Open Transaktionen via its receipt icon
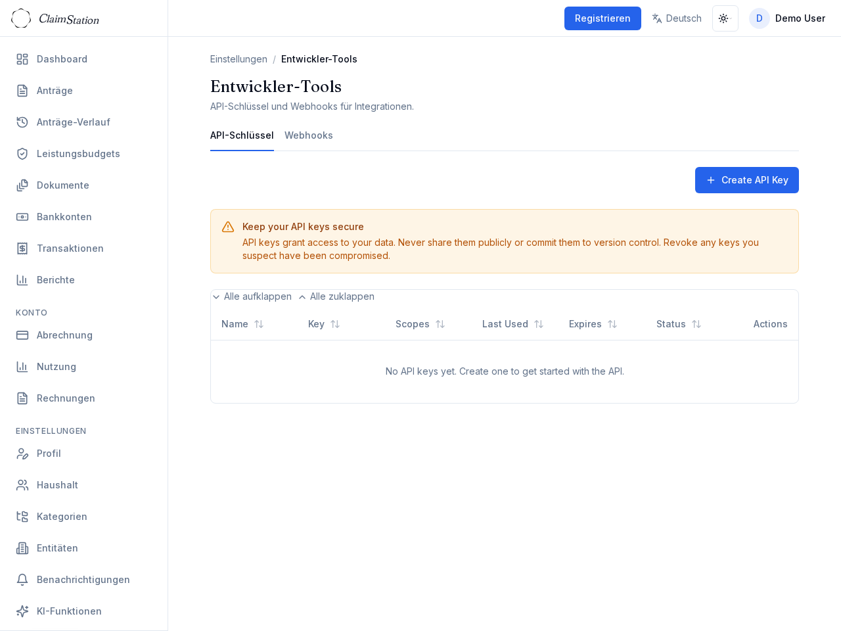The height and width of the screenshot is (631, 841). pyautogui.click(x=22, y=248)
